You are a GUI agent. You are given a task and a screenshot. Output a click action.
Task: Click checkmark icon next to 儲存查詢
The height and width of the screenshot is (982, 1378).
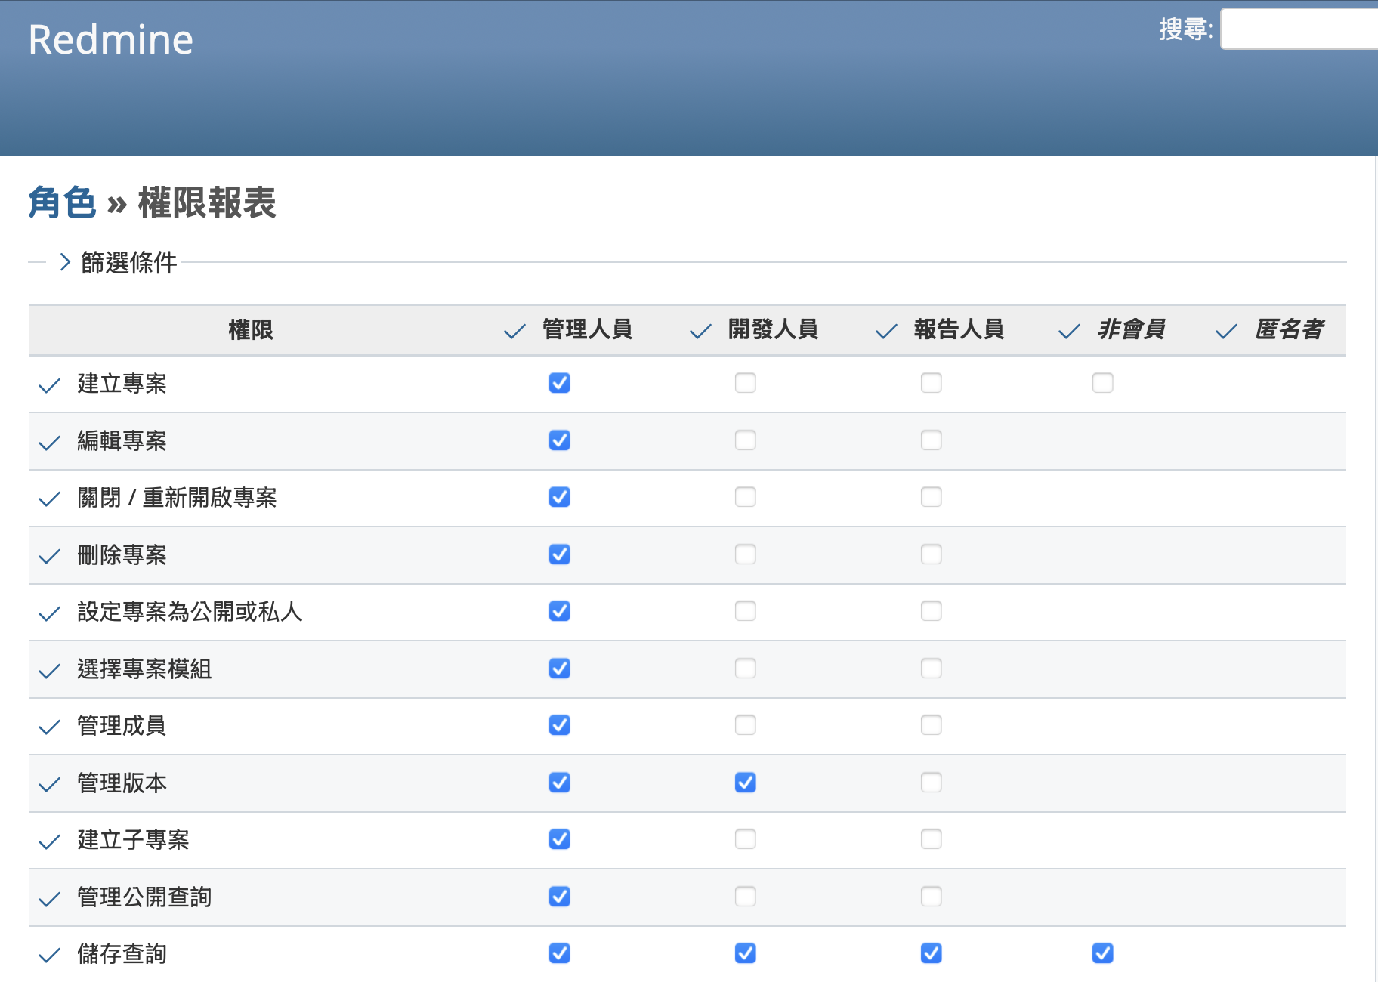click(x=49, y=956)
